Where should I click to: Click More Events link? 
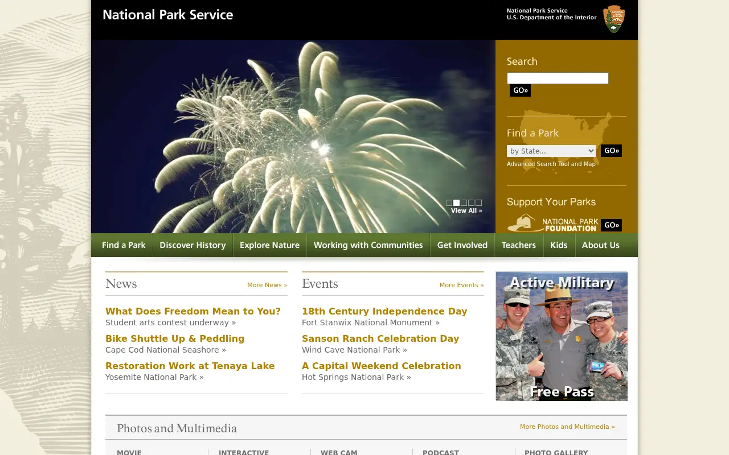[461, 285]
